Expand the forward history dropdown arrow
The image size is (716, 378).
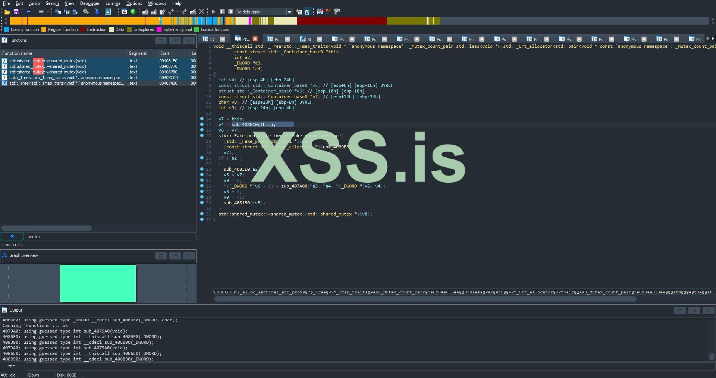(48, 12)
